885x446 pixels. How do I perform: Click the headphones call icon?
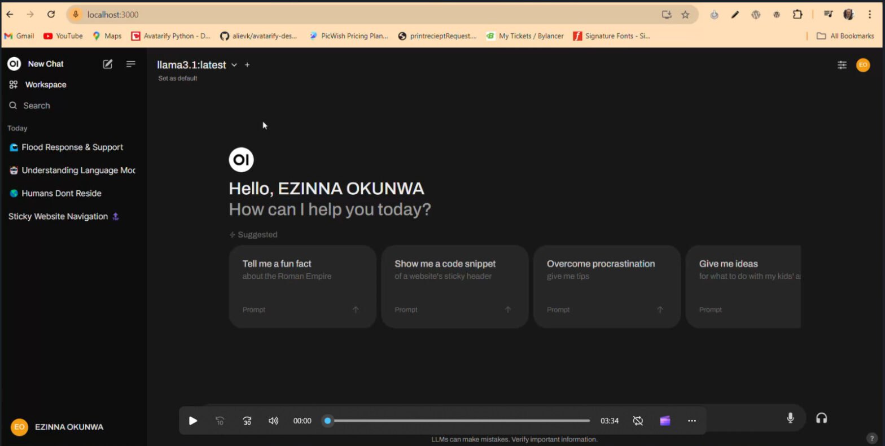[x=821, y=418]
